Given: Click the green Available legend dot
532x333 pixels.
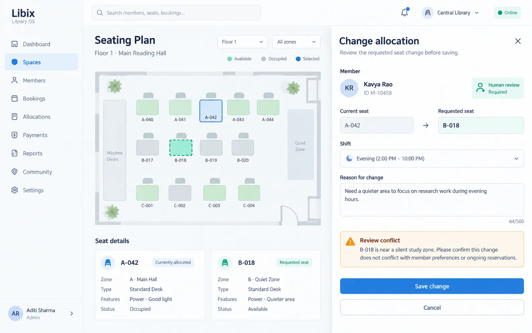Looking at the screenshot, I should point(229,59).
